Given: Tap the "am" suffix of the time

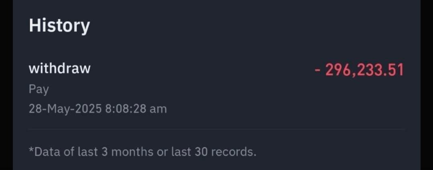Looking at the screenshot, I should 159,109.
